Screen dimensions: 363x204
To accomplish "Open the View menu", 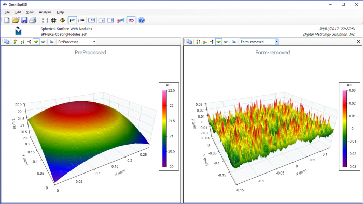I will 30,12.
